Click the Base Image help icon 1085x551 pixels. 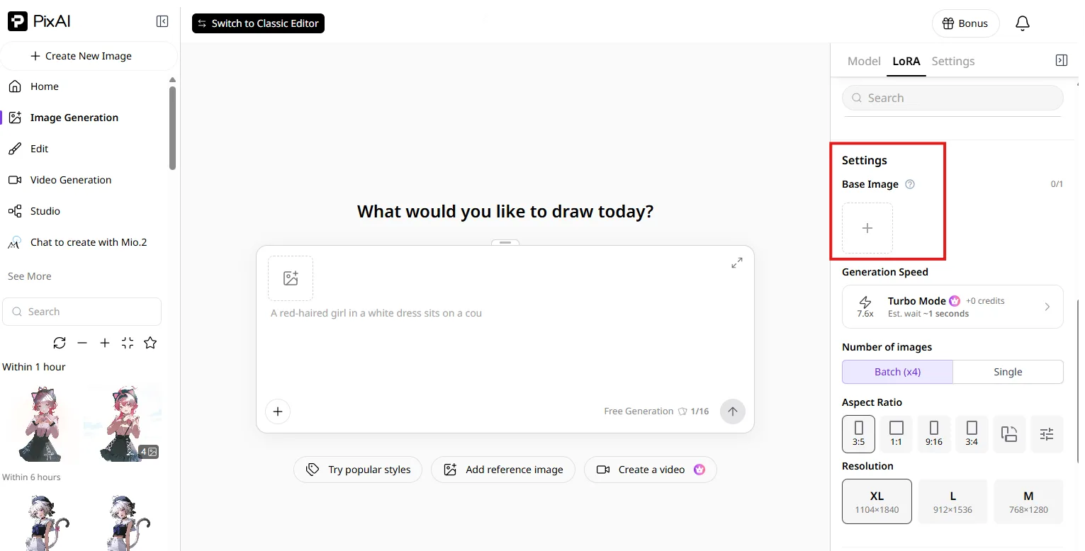tap(911, 184)
